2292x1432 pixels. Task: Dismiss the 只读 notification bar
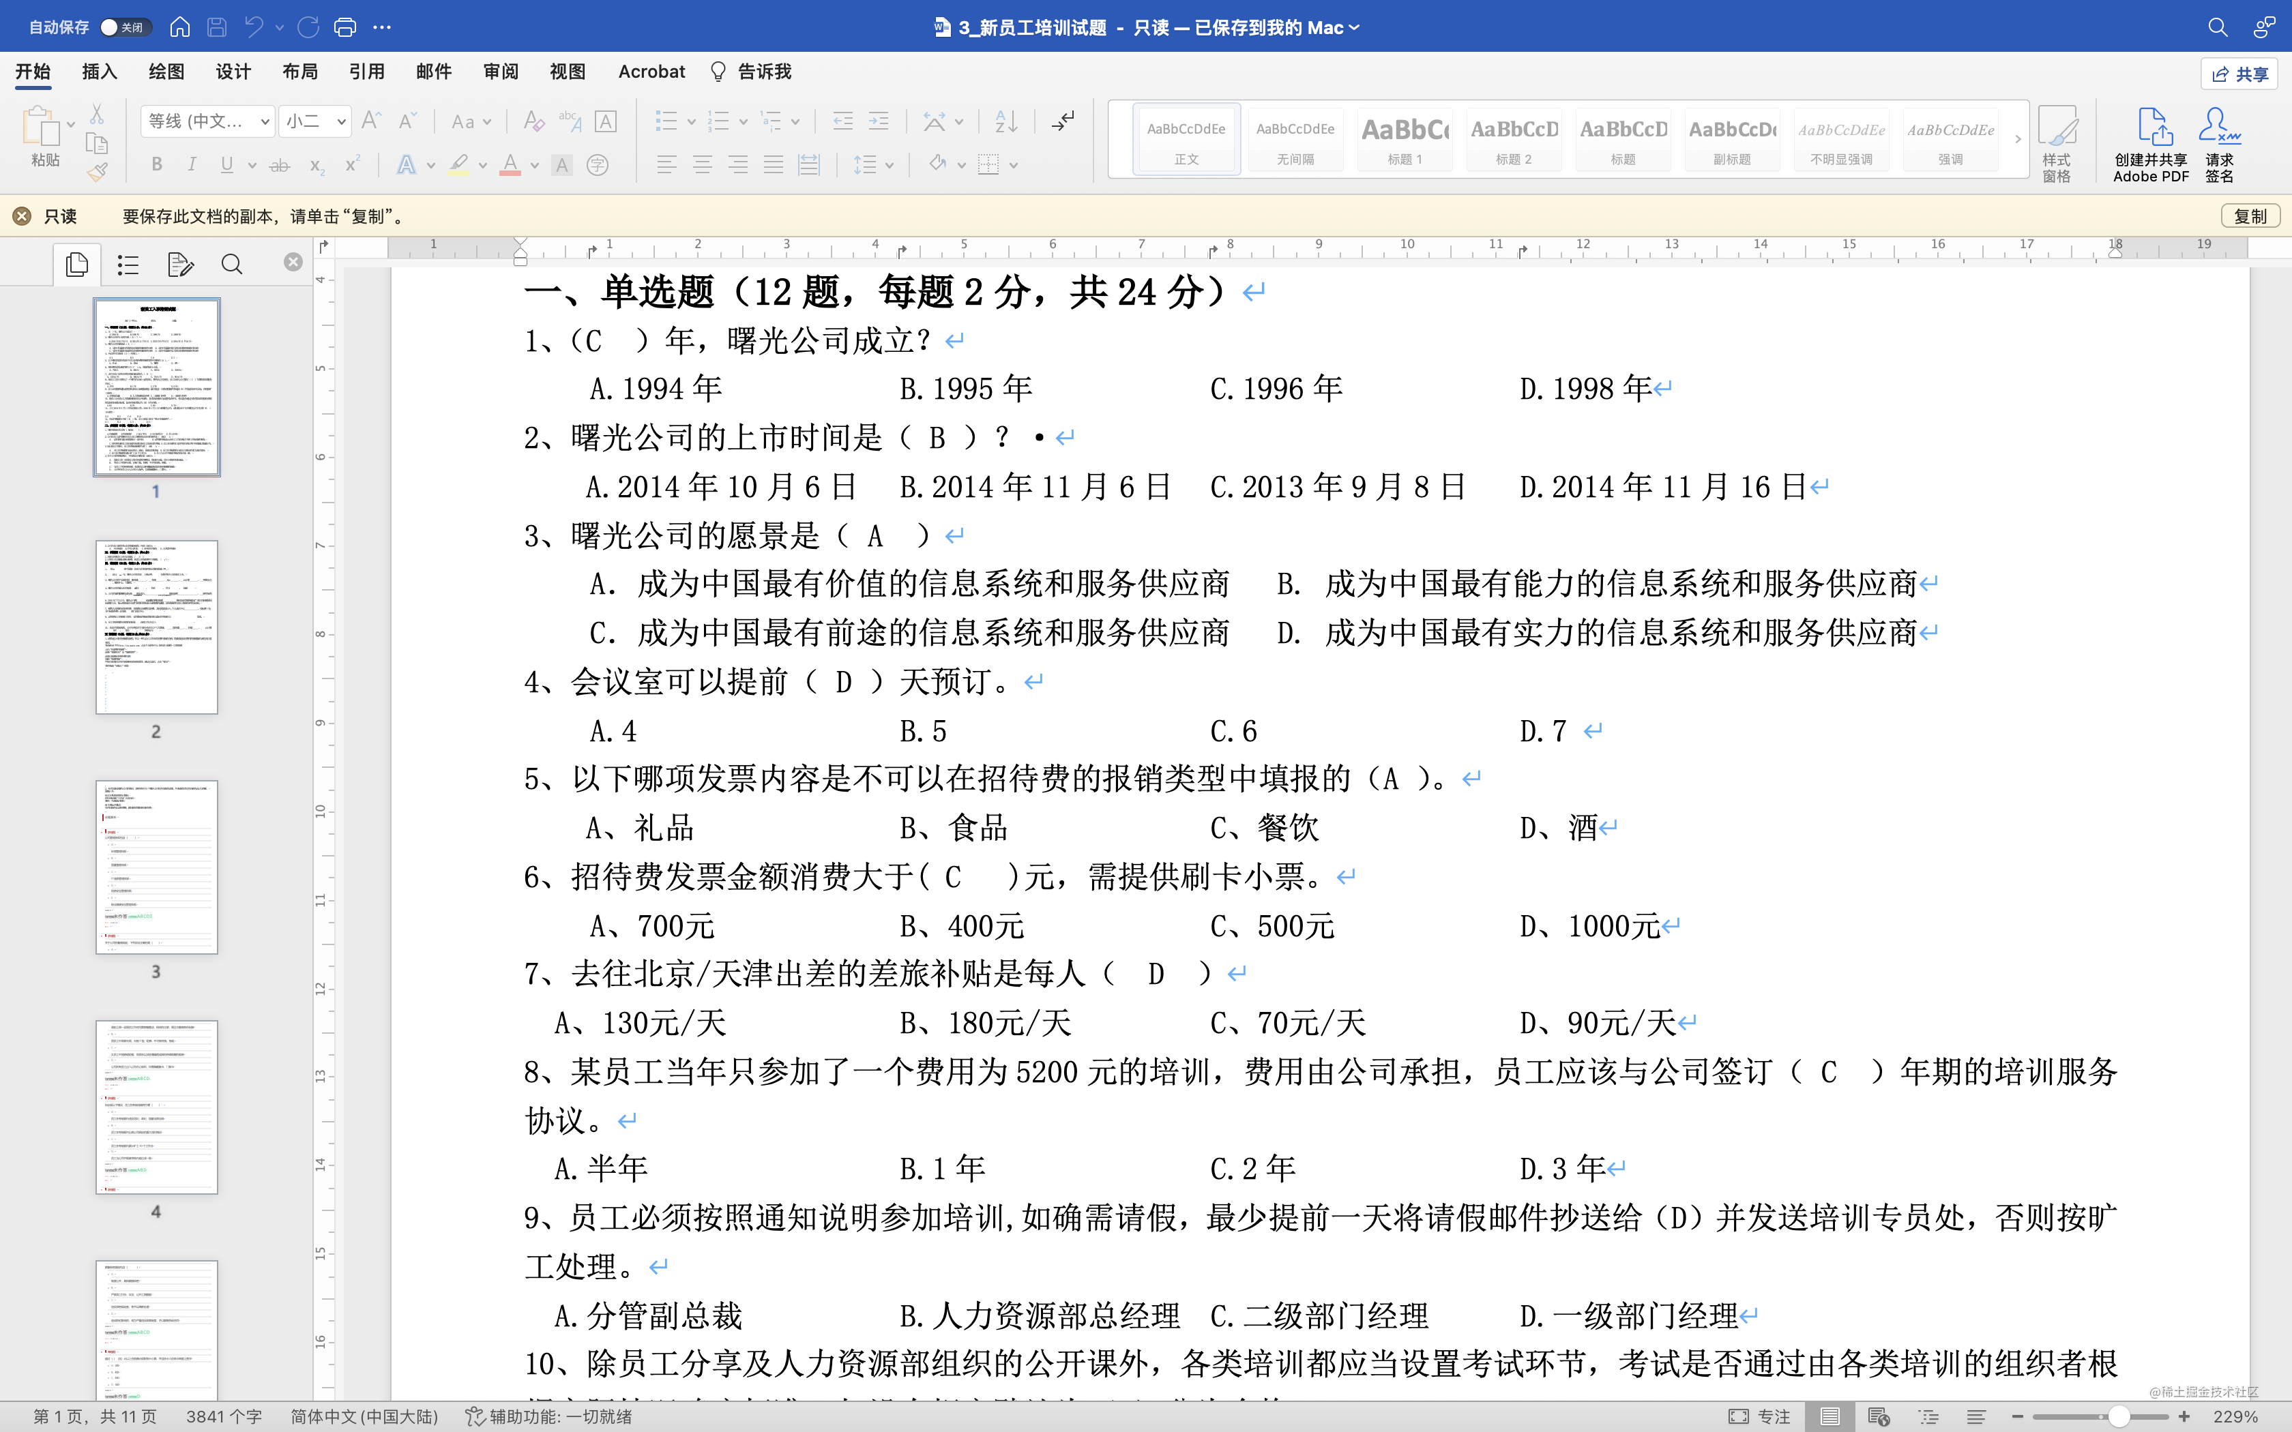tap(22, 216)
